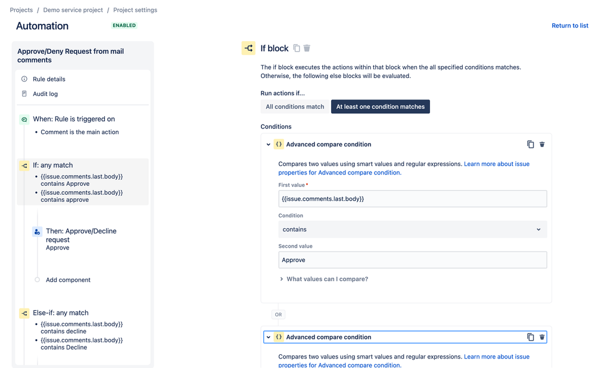Select At least one condition matches
This screenshot has width=595, height=368.
[x=380, y=107]
